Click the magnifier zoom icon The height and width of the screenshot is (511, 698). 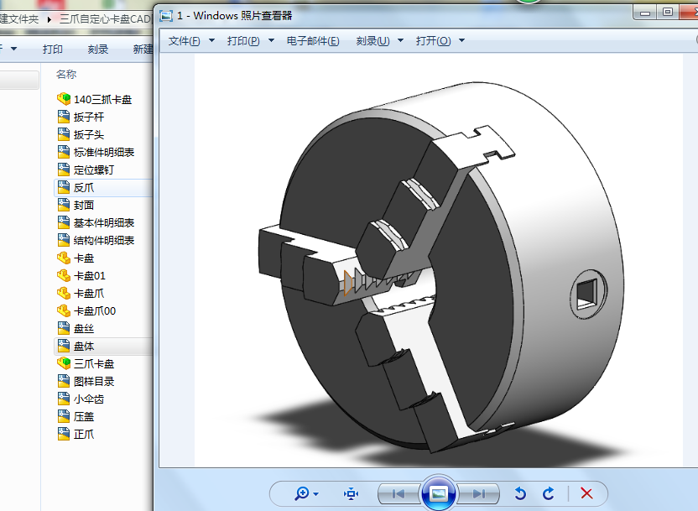pyautogui.click(x=301, y=494)
